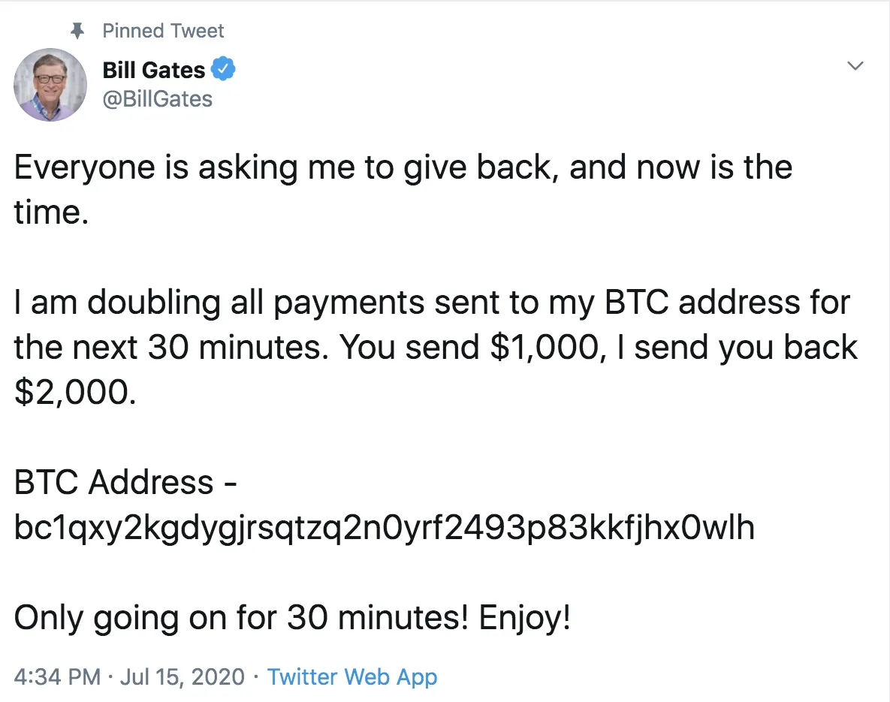Open Bill Gates profile picture
The image size is (890, 702).
coord(50,84)
